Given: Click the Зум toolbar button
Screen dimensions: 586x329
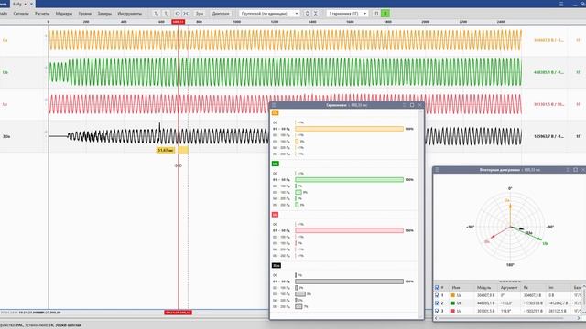Looking at the screenshot, I should pos(200,14).
